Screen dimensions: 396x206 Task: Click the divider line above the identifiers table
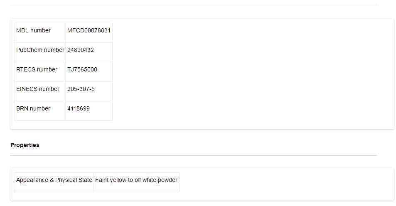click(194, 6)
